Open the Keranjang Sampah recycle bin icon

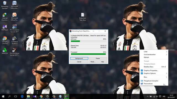[x=5, y=5]
